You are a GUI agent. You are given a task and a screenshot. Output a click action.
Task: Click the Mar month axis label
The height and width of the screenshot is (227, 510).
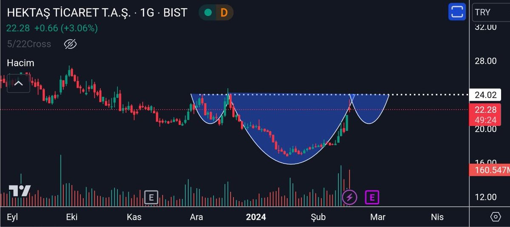377,217
